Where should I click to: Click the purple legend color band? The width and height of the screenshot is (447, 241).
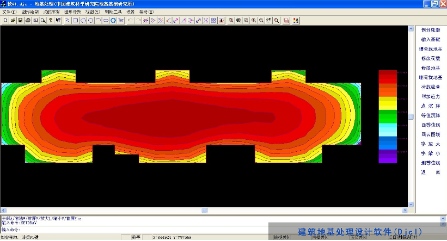pyautogui.click(x=388, y=156)
